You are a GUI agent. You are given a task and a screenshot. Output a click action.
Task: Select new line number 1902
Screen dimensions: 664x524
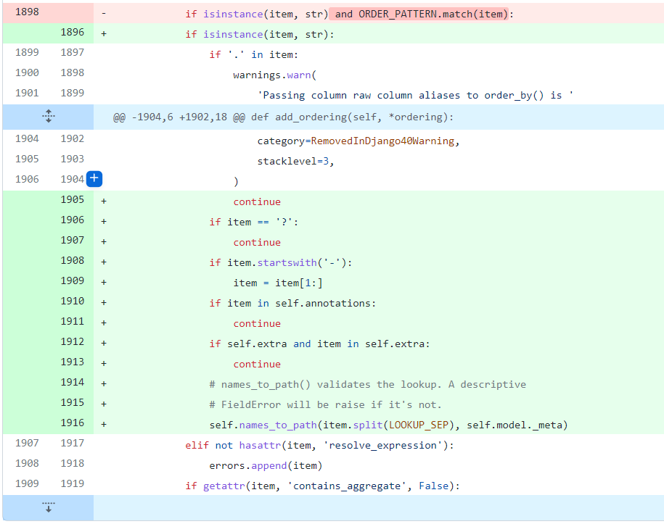point(73,138)
